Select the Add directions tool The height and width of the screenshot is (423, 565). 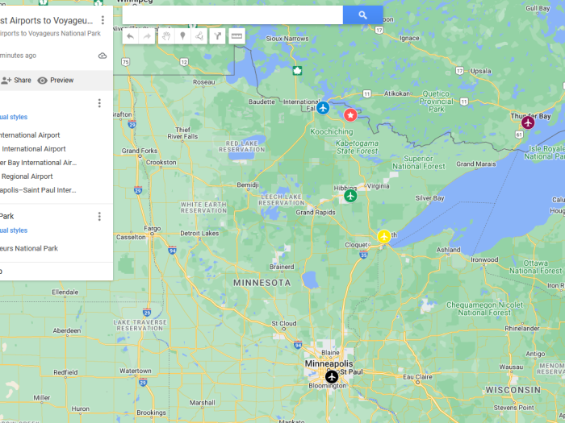coord(217,36)
